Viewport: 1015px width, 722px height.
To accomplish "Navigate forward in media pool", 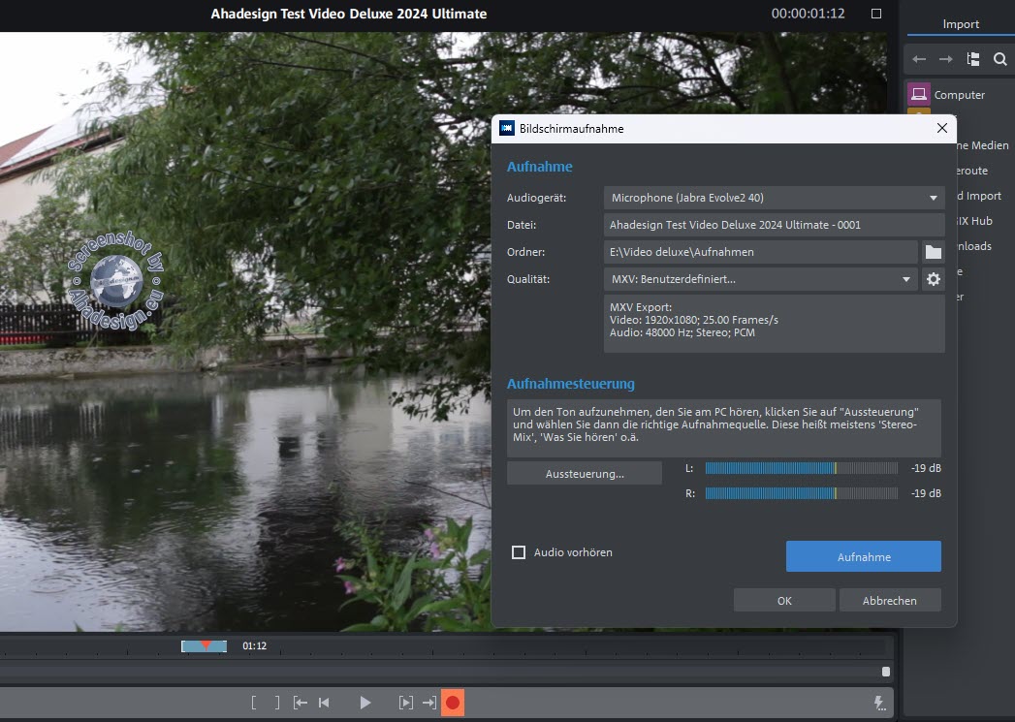I will (946, 59).
